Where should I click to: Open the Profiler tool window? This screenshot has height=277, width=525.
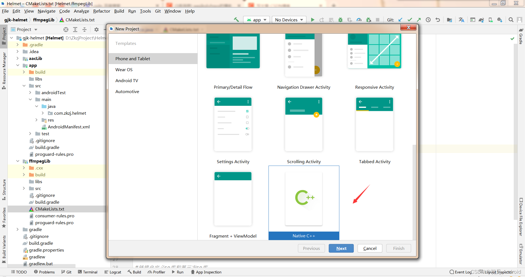156,272
